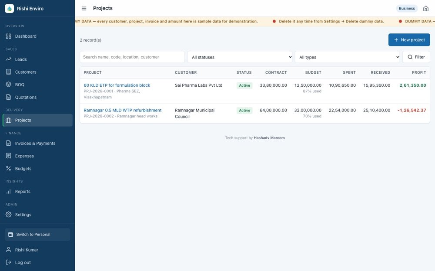Click the Dashboard grid icon
Screen dimensions: 435x271
(x=9, y=36)
